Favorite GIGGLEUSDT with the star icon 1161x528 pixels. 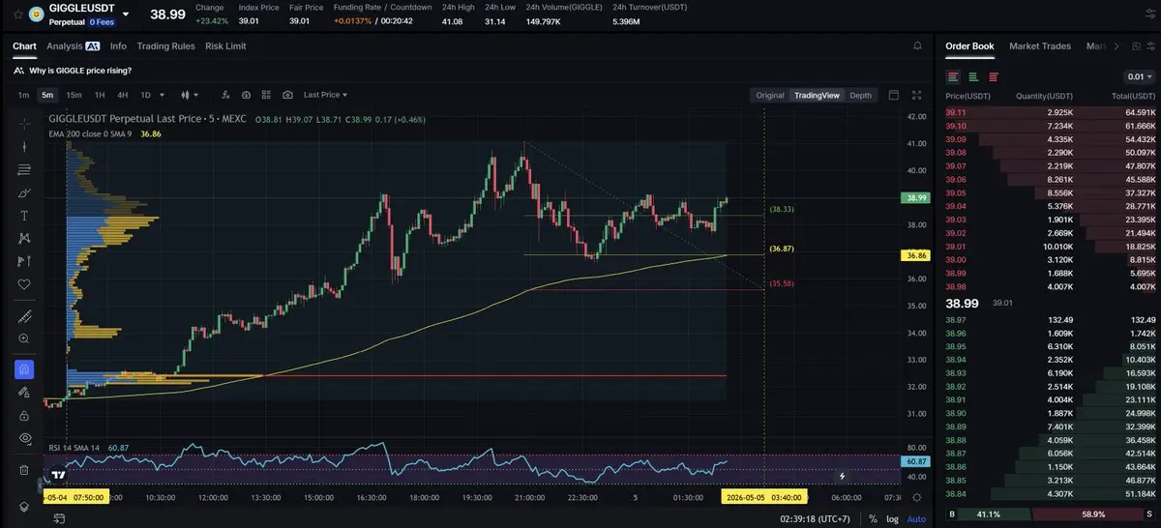point(19,14)
